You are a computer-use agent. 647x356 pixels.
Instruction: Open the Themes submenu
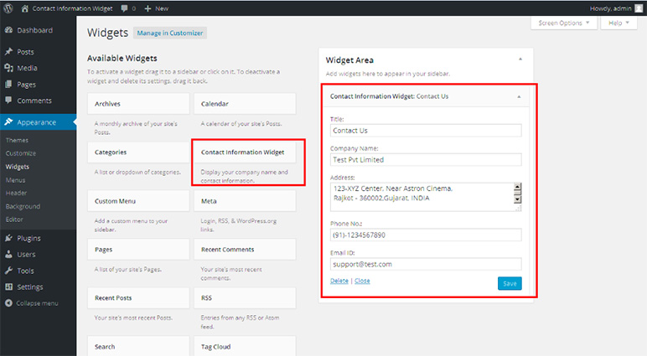click(17, 140)
